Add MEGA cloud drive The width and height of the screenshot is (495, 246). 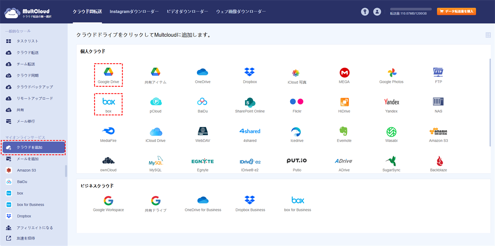tap(344, 76)
